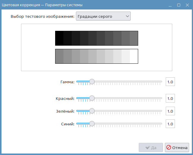Close the window with the X icon
Screen dimensions: 193x155
187,5
